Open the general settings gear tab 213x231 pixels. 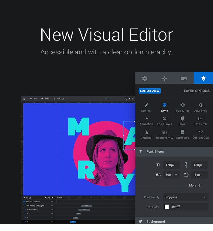(x=145, y=78)
